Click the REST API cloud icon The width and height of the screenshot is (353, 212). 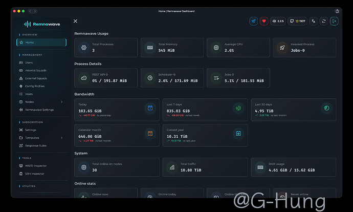(x=84, y=78)
